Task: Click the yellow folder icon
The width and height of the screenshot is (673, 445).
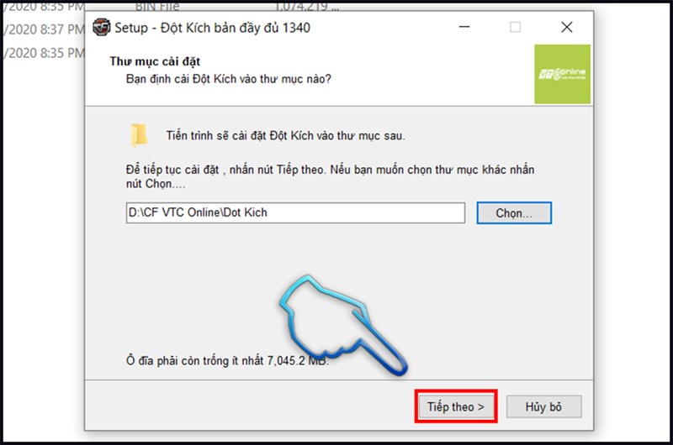Action: (x=139, y=135)
